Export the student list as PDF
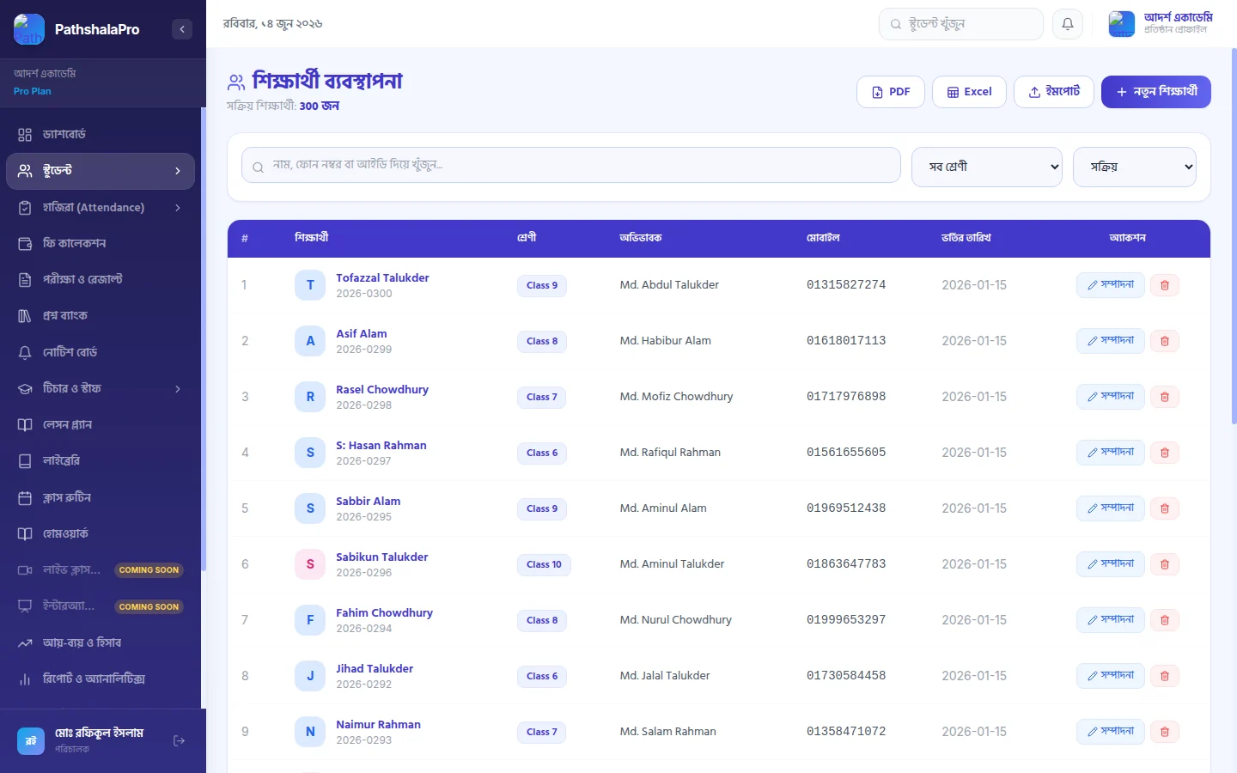Image resolution: width=1237 pixels, height=773 pixels. 891,92
